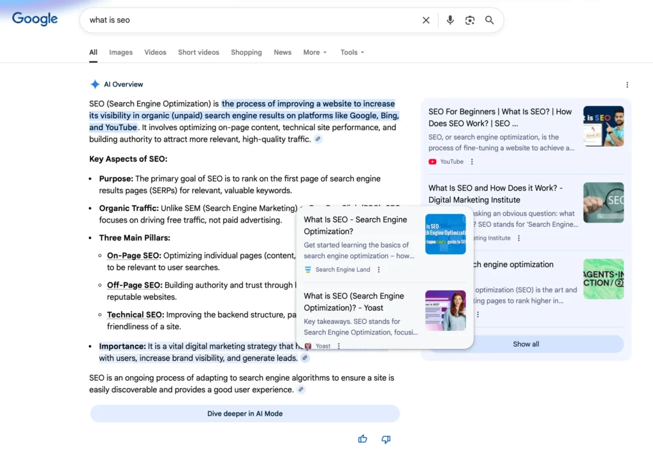Give thumbs up to the AI Overview

tap(362, 439)
